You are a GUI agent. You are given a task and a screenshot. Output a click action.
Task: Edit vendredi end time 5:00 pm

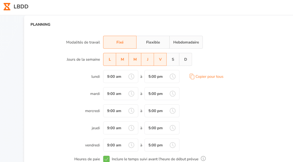point(162,145)
